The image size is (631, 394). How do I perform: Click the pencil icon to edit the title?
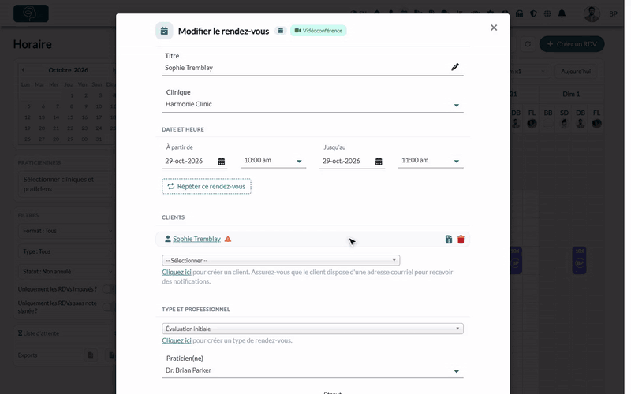click(455, 67)
